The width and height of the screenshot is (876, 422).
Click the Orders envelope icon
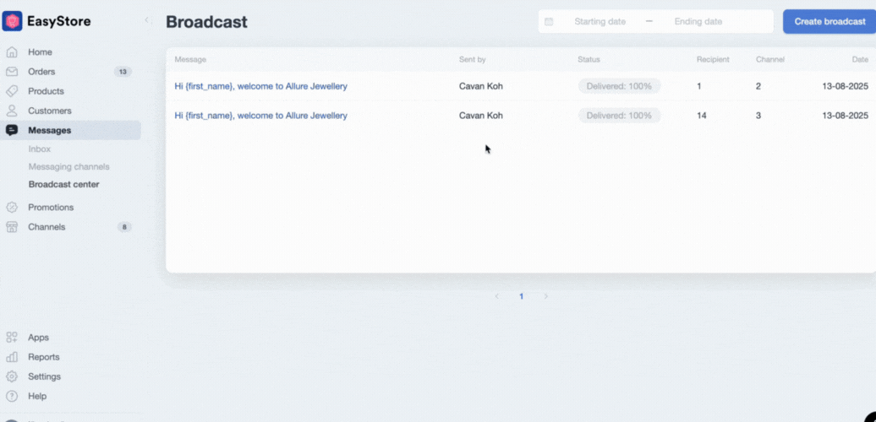[x=12, y=72]
